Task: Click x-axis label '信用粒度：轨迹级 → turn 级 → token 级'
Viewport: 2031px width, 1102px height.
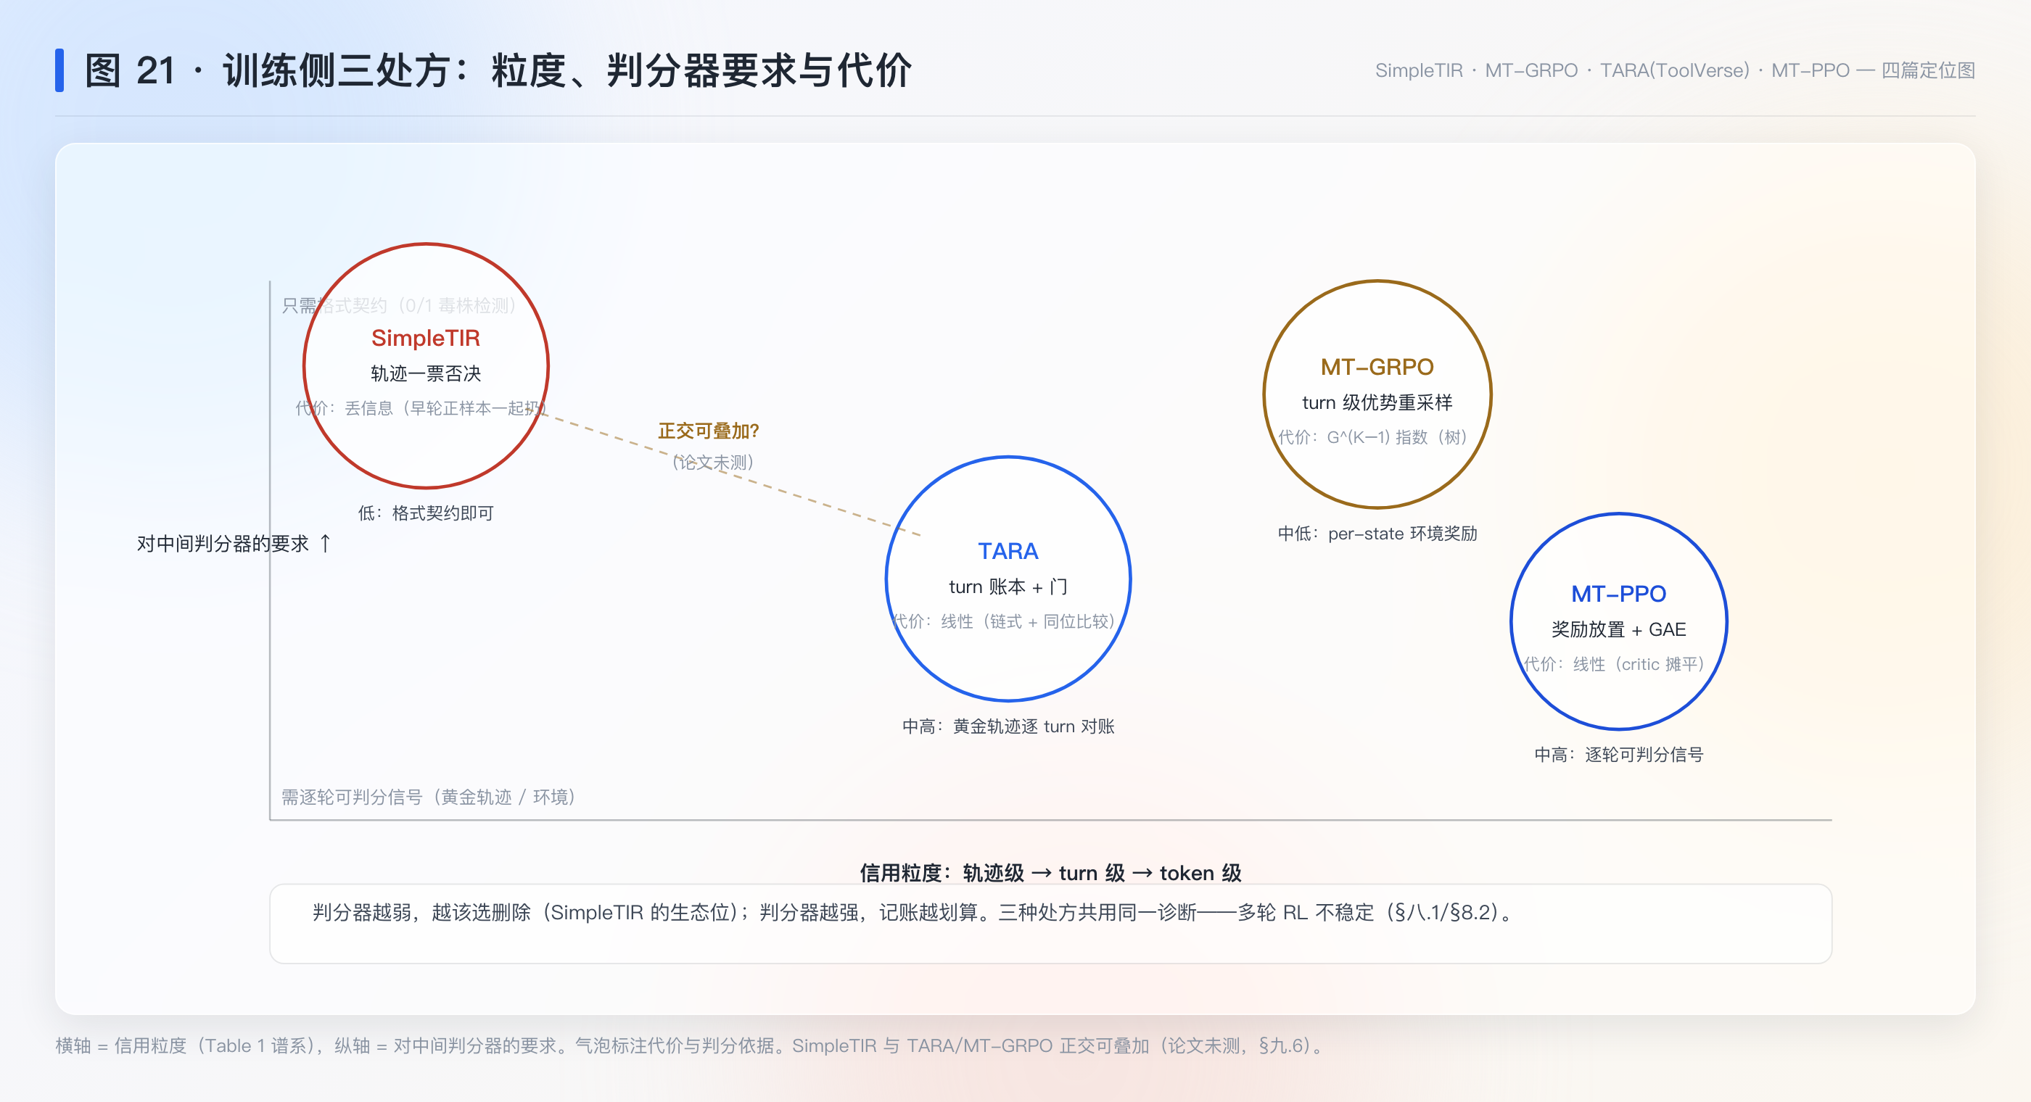Action: tap(1050, 873)
